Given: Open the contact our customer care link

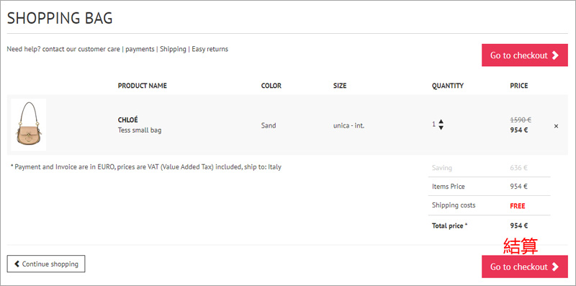Looking at the screenshot, I should 81,49.
